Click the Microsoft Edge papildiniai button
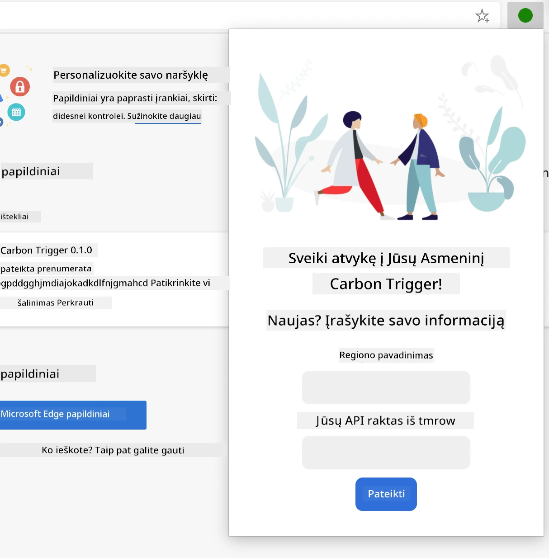The width and height of the screenshot is (549, 558). (72, 415)
